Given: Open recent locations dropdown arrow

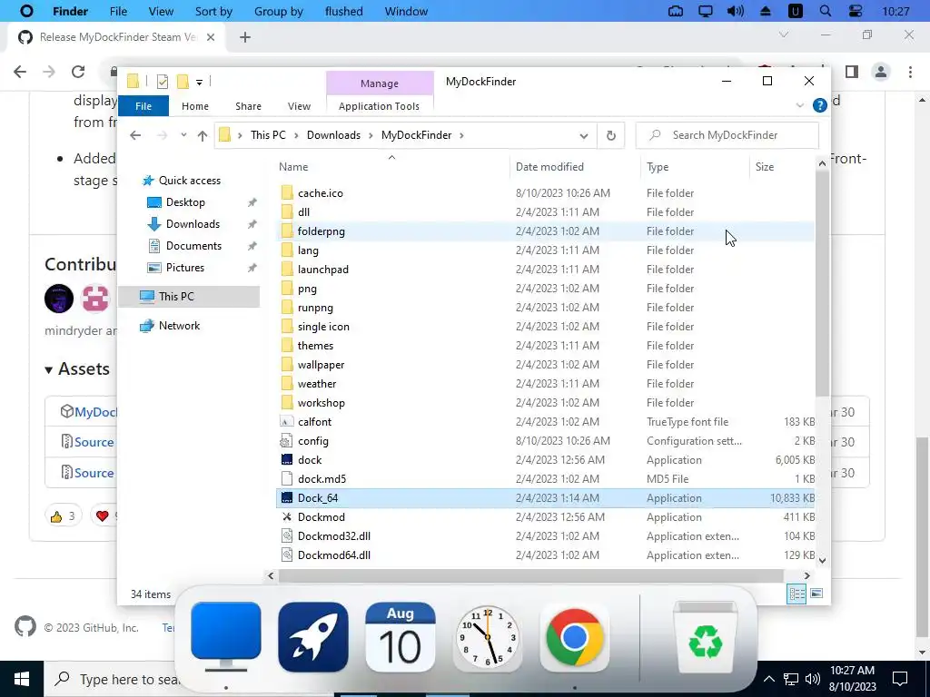Looking at the screenshot, I should click(x=183, y=135).
